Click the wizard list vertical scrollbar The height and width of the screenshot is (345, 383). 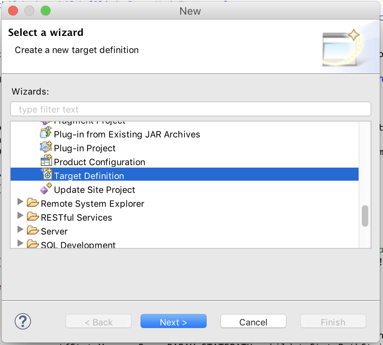(x=365, y=216)
